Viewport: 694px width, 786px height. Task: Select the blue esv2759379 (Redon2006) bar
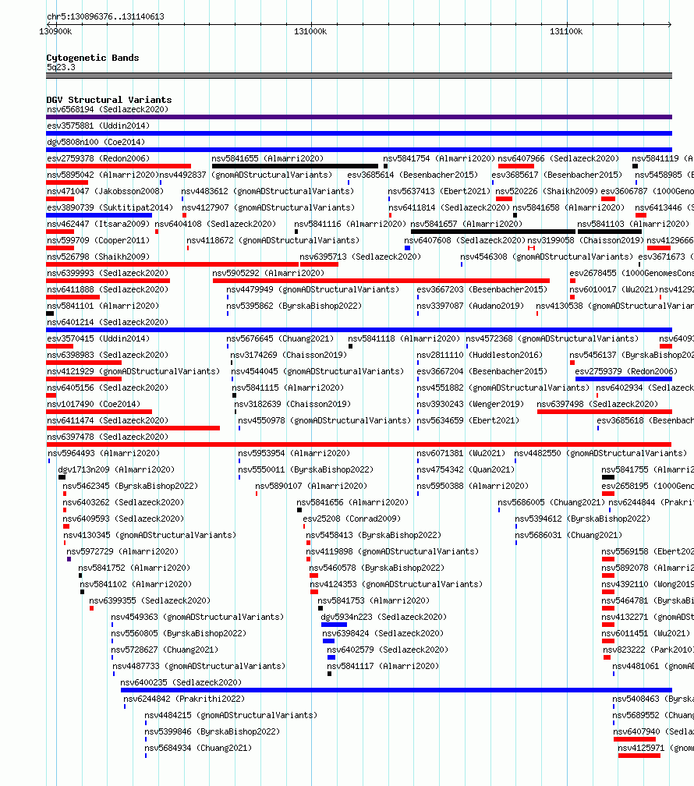(x=623, y=379)
